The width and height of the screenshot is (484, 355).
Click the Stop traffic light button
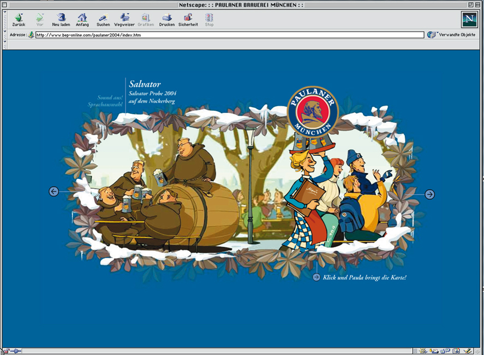tap(209, 20)
